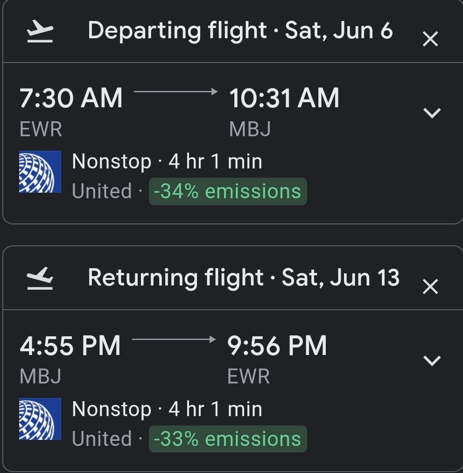Image resolution: width=463 pixels, height=473 pixels.
Task: Click the returning flight landing icon
Action: (40, 279)
